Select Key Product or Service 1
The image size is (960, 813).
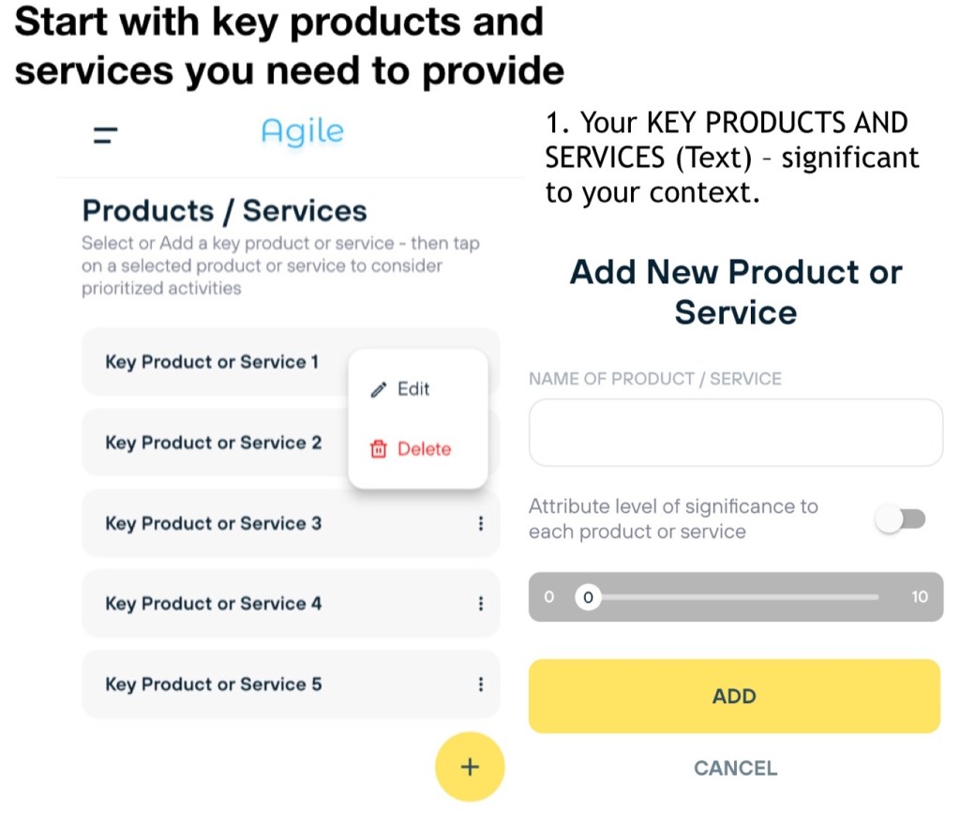[212, 362]
